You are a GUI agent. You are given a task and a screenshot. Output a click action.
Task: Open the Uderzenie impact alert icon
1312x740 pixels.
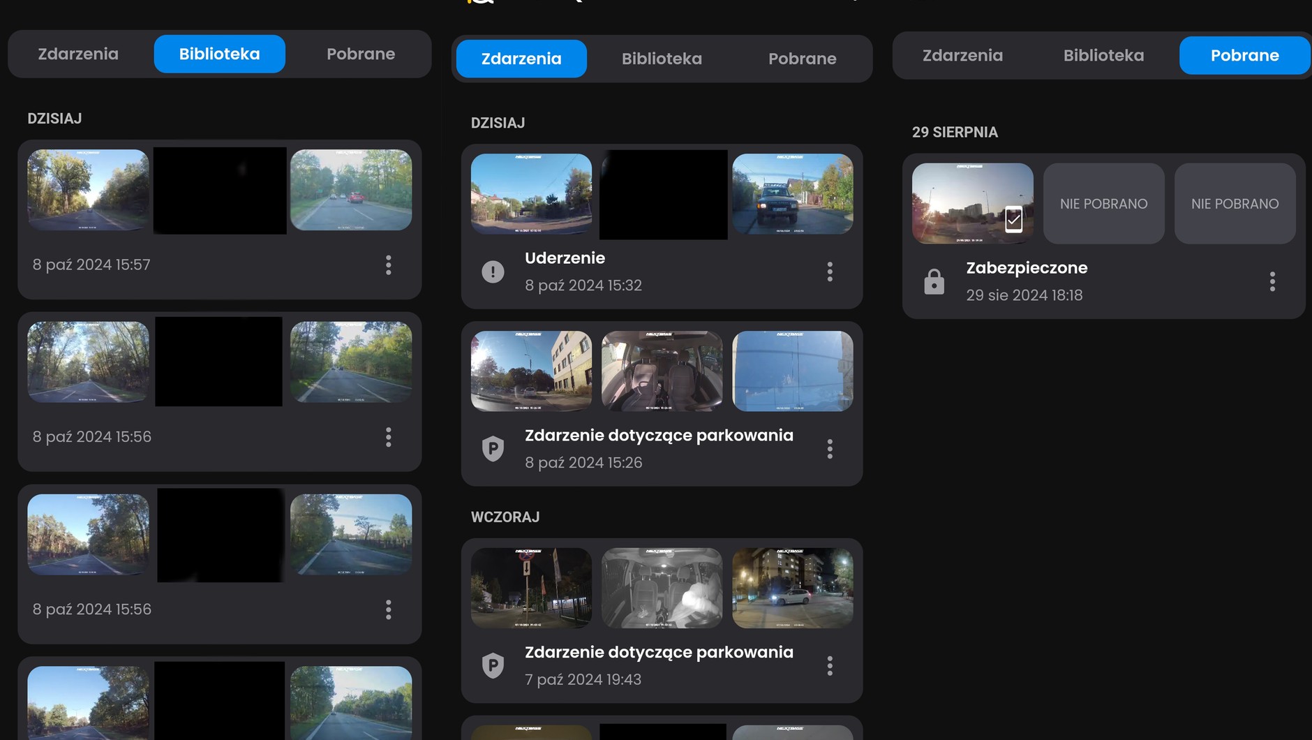(493, 272)
